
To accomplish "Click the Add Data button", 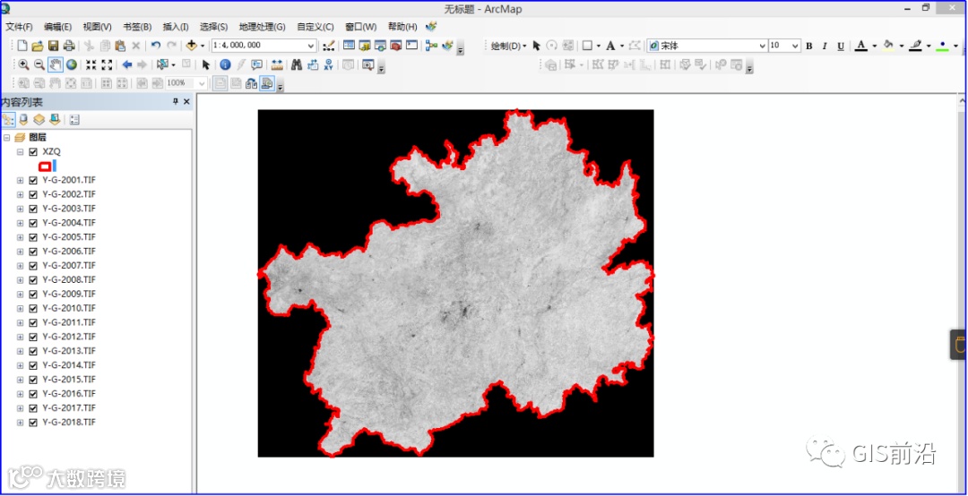I will [192, 46].
